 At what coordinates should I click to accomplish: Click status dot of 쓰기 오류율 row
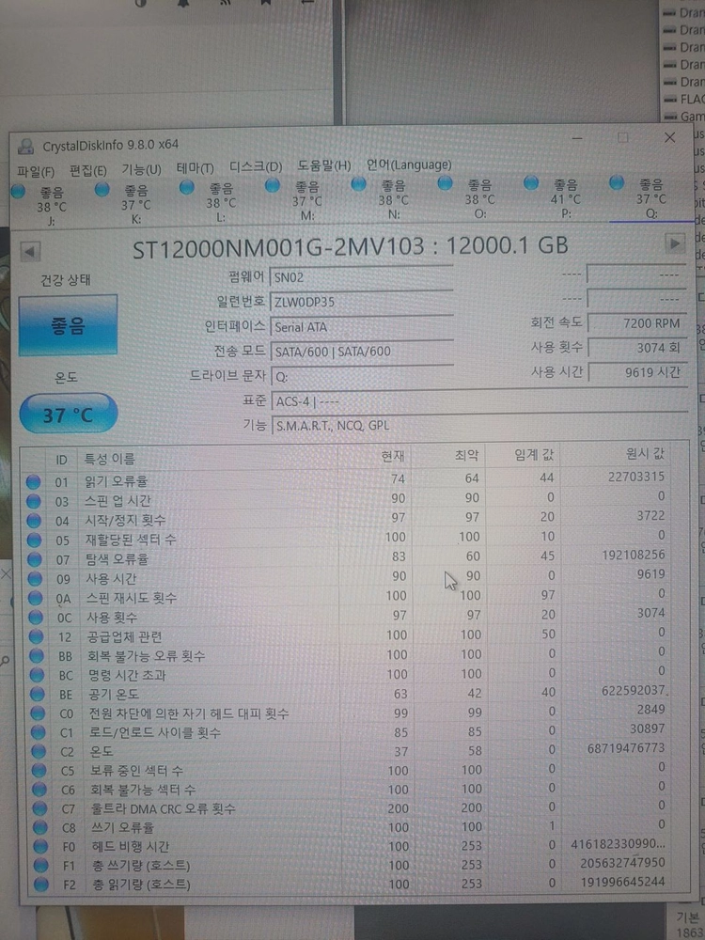tap(40, 828)
